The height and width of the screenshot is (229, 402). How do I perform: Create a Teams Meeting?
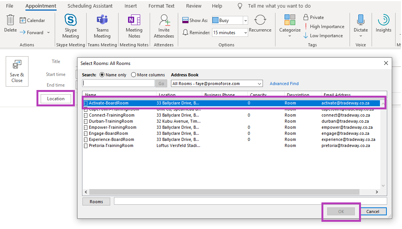(102, 26)
